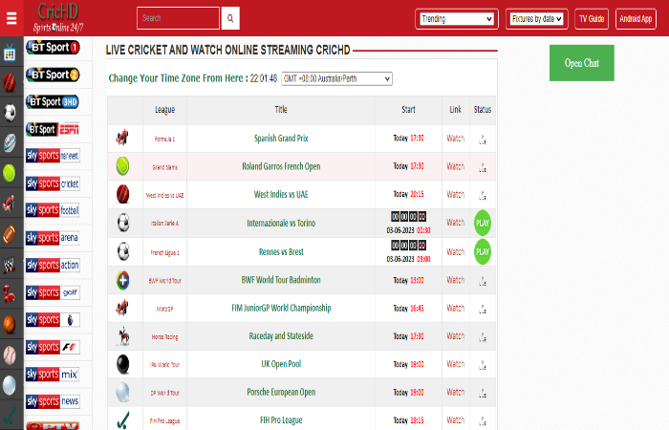Open BT Sport 2 channel
This screenshot has width=669, height=430.
point(53,75)
